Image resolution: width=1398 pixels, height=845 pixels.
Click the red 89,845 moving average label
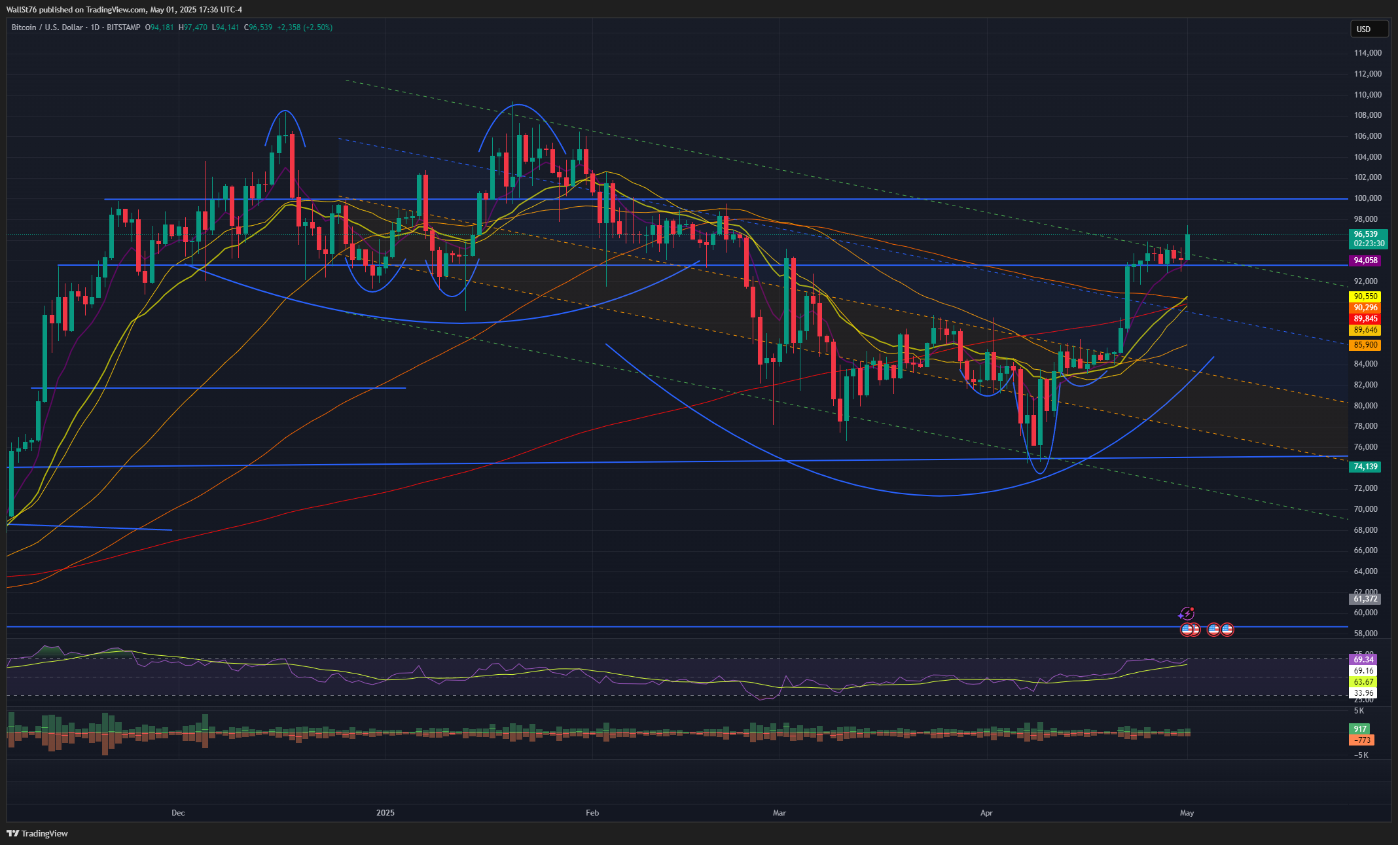pyautogui.click(x=1365, y=319)
